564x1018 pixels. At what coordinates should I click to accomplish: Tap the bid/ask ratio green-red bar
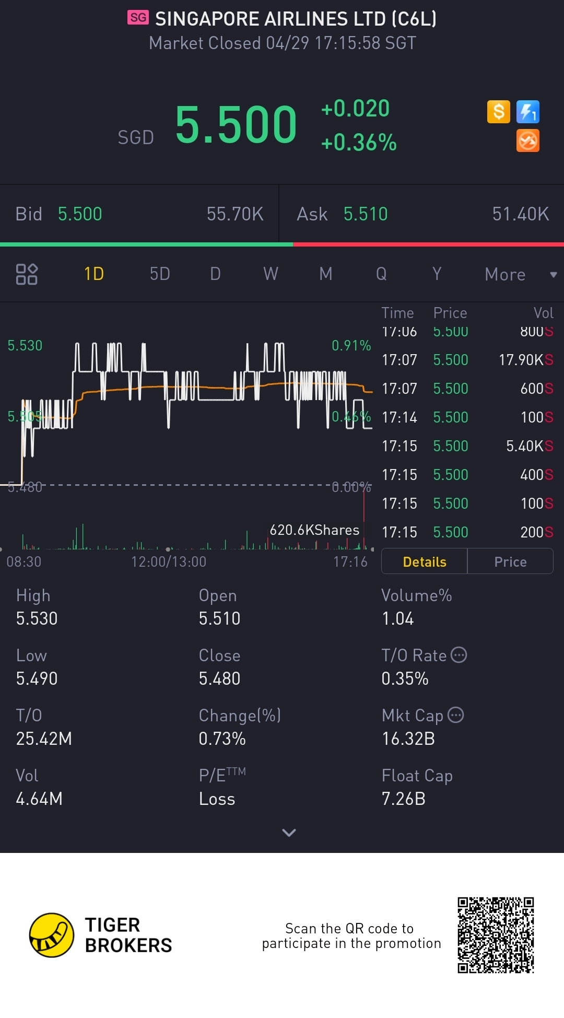pos(282,244)
